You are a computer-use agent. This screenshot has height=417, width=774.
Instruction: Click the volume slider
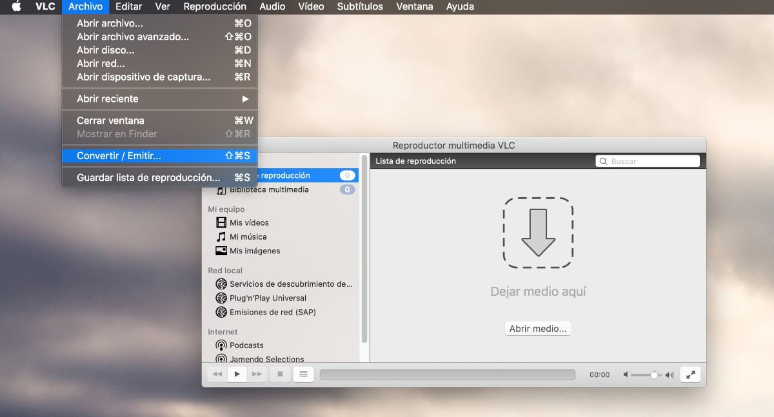point(648,374)
